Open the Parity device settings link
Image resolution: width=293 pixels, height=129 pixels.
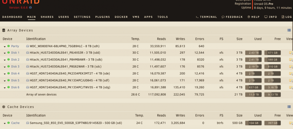pyautogui.click(x=15, y=46)
